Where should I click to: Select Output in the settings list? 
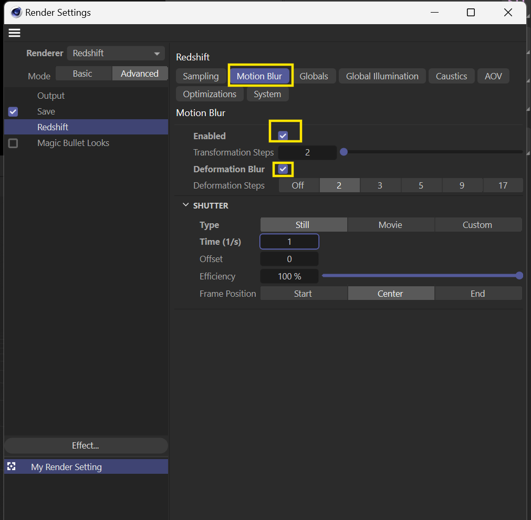point(51,96)
